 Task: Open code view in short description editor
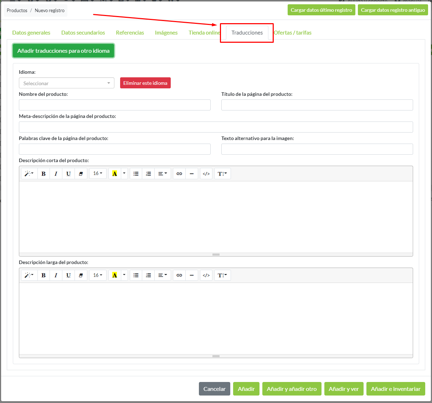[x=206, y=174]
